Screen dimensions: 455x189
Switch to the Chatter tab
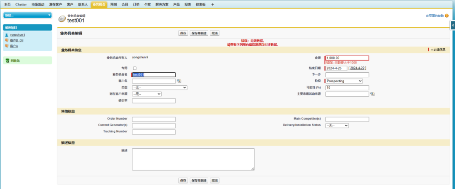pos(21,5)
